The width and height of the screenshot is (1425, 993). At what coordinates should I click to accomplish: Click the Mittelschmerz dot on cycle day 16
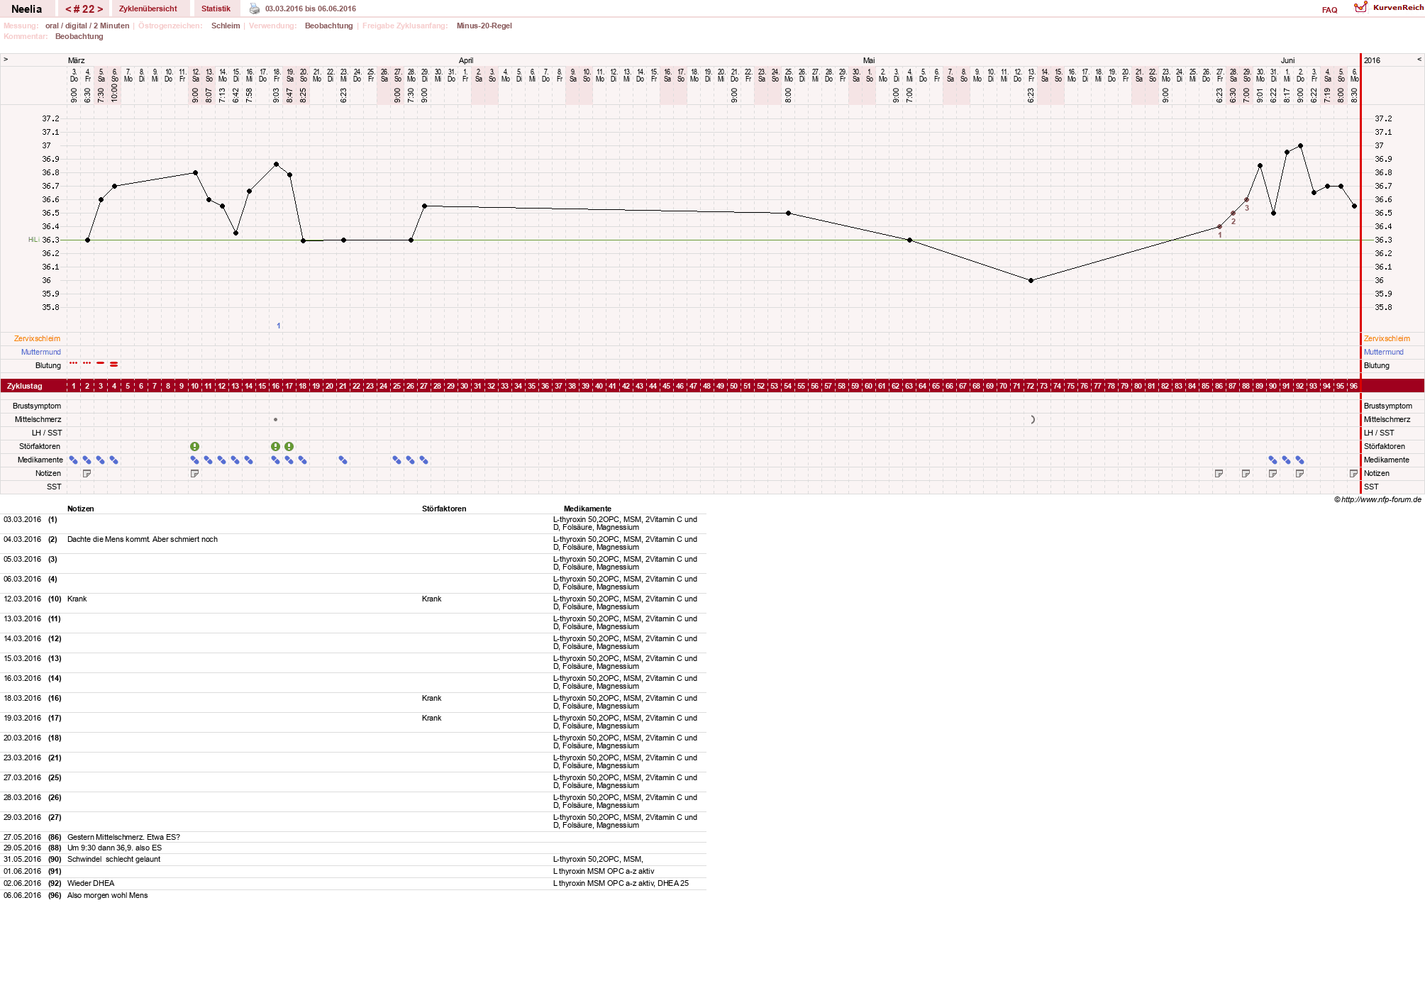[x=275, y=419]
